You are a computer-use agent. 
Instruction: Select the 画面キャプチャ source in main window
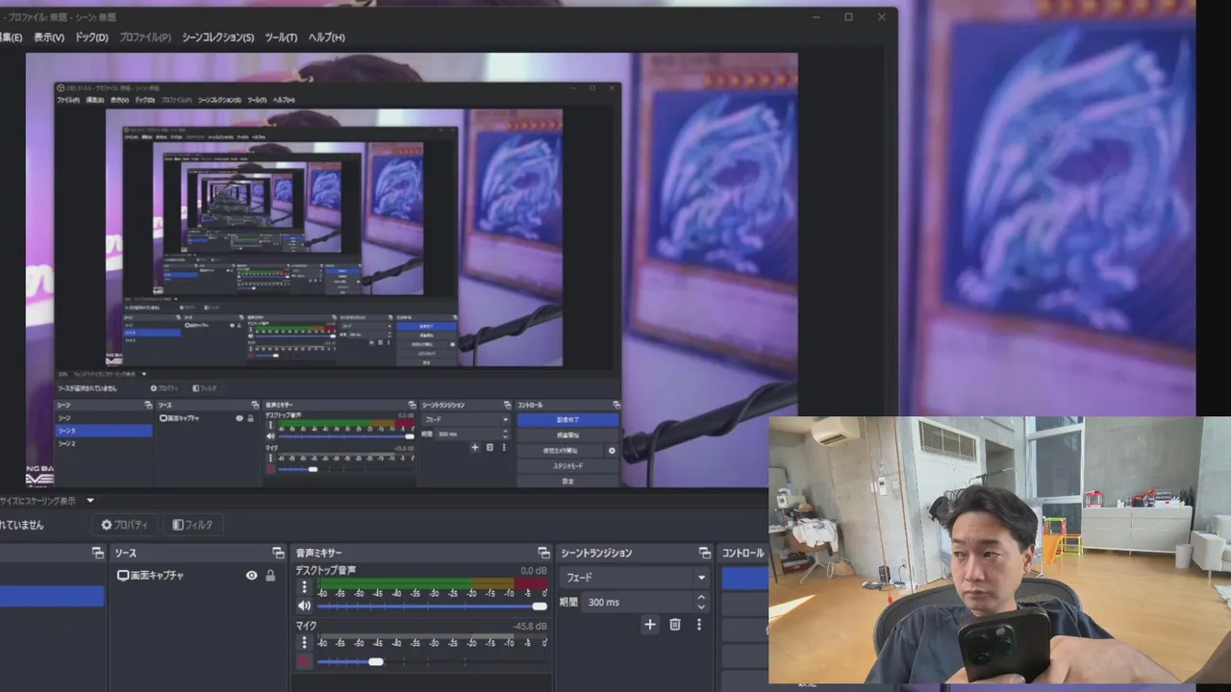click(197, 576)
